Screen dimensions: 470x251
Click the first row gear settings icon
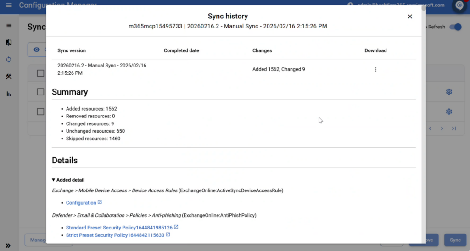point(449,92)
